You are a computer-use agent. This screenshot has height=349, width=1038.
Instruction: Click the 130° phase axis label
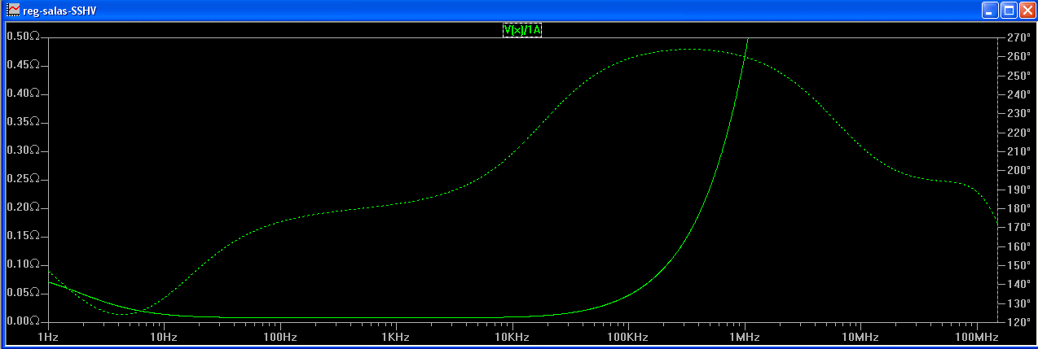point(1018,303)
